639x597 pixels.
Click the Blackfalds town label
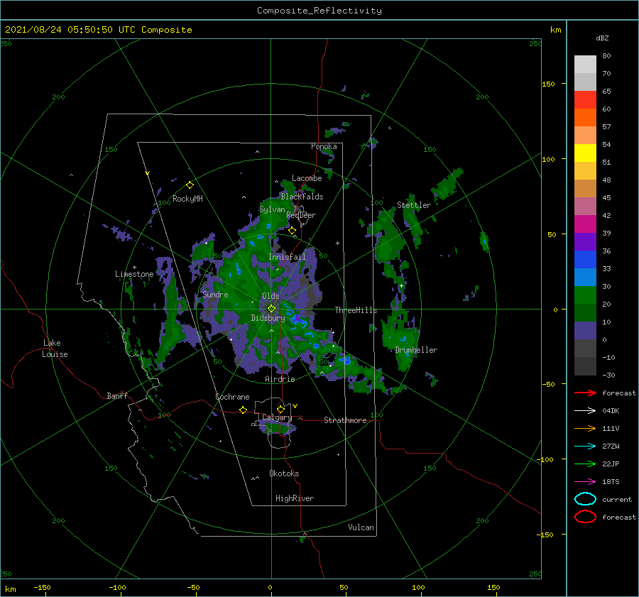click(302, 197)
